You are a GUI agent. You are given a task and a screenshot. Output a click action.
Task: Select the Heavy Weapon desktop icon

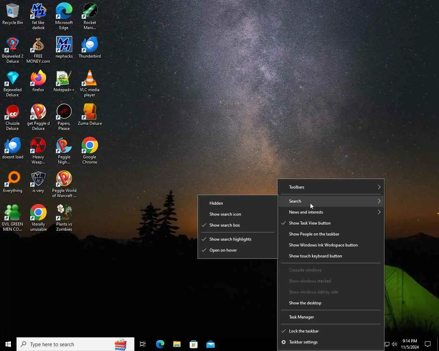click(38, 151)
